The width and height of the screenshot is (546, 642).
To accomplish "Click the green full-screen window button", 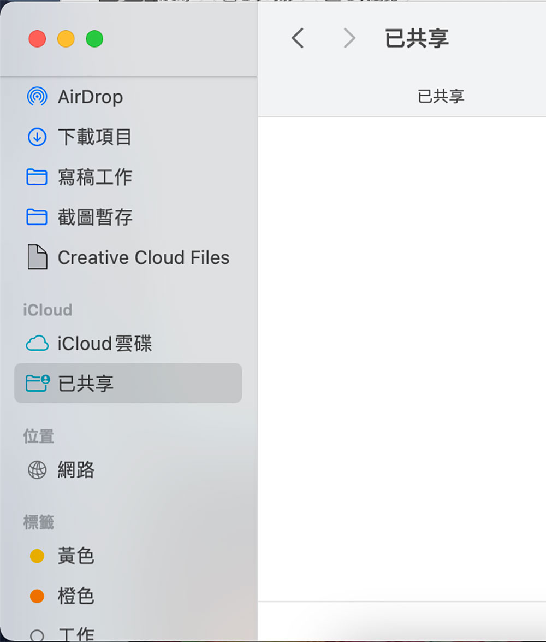I will (x=94, y=39).
